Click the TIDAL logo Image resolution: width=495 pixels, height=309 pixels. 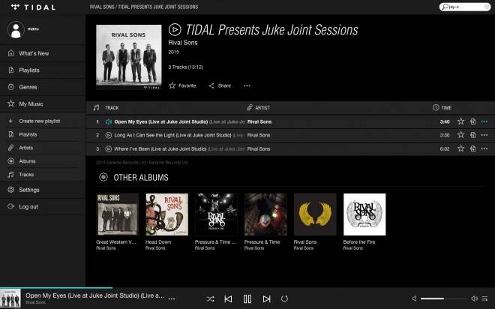33,7
